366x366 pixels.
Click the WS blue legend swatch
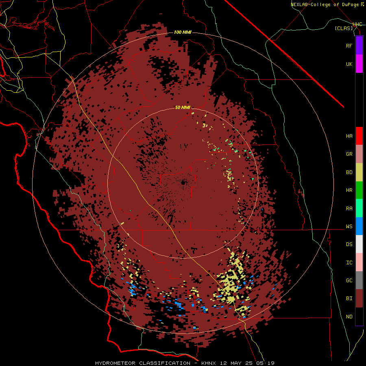(x=359, y=226)
